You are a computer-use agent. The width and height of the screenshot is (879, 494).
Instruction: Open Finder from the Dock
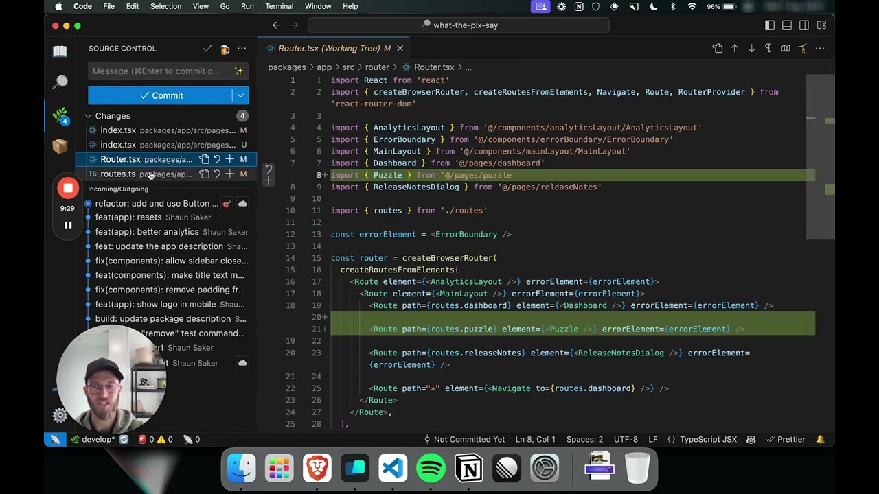click(x=242, y=469)
